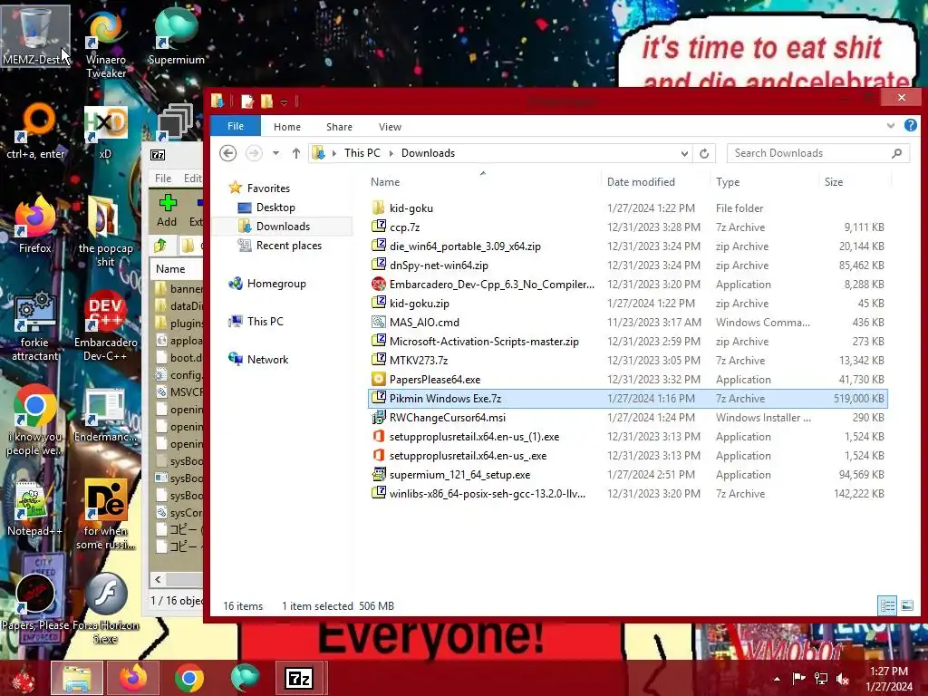The height and width of the screenshot is (696, 928).
Task: Open the File tab in Explorer
Action: [236, 126]
